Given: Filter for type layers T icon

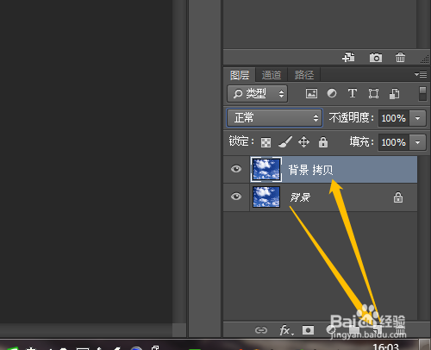Looking at the screenshot, I should click(353, 93).
